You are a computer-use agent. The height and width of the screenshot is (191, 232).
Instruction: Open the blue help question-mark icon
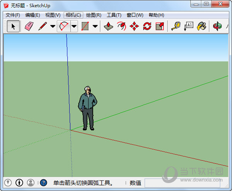tap(43, 183)
